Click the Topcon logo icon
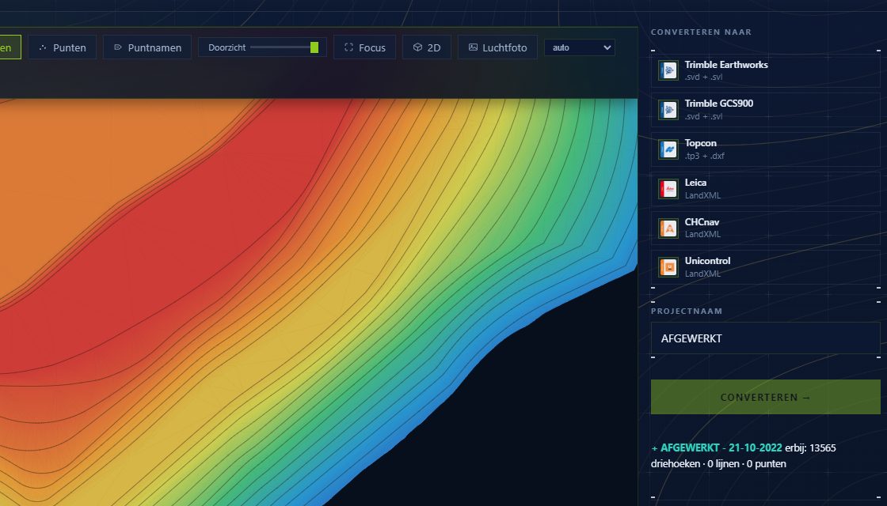Screen dimensions: 887x506 (x=668, y=149)
